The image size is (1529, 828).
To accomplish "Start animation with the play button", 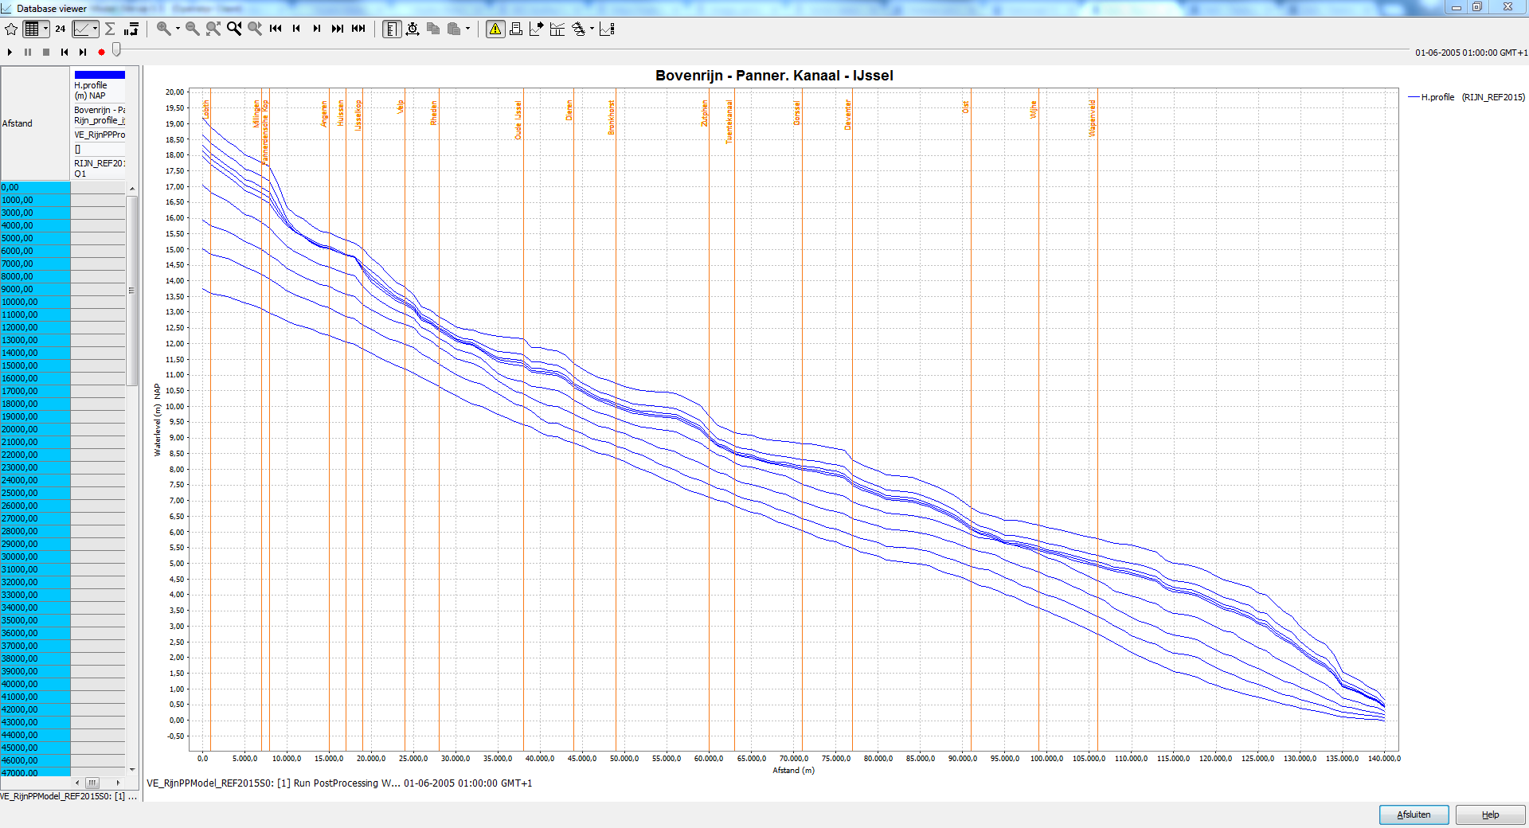I will click(x=10, y=52).
